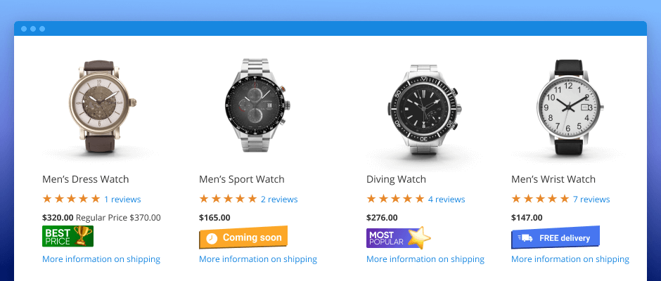Click the Diving Watch star rating

(x=395, y=199)
